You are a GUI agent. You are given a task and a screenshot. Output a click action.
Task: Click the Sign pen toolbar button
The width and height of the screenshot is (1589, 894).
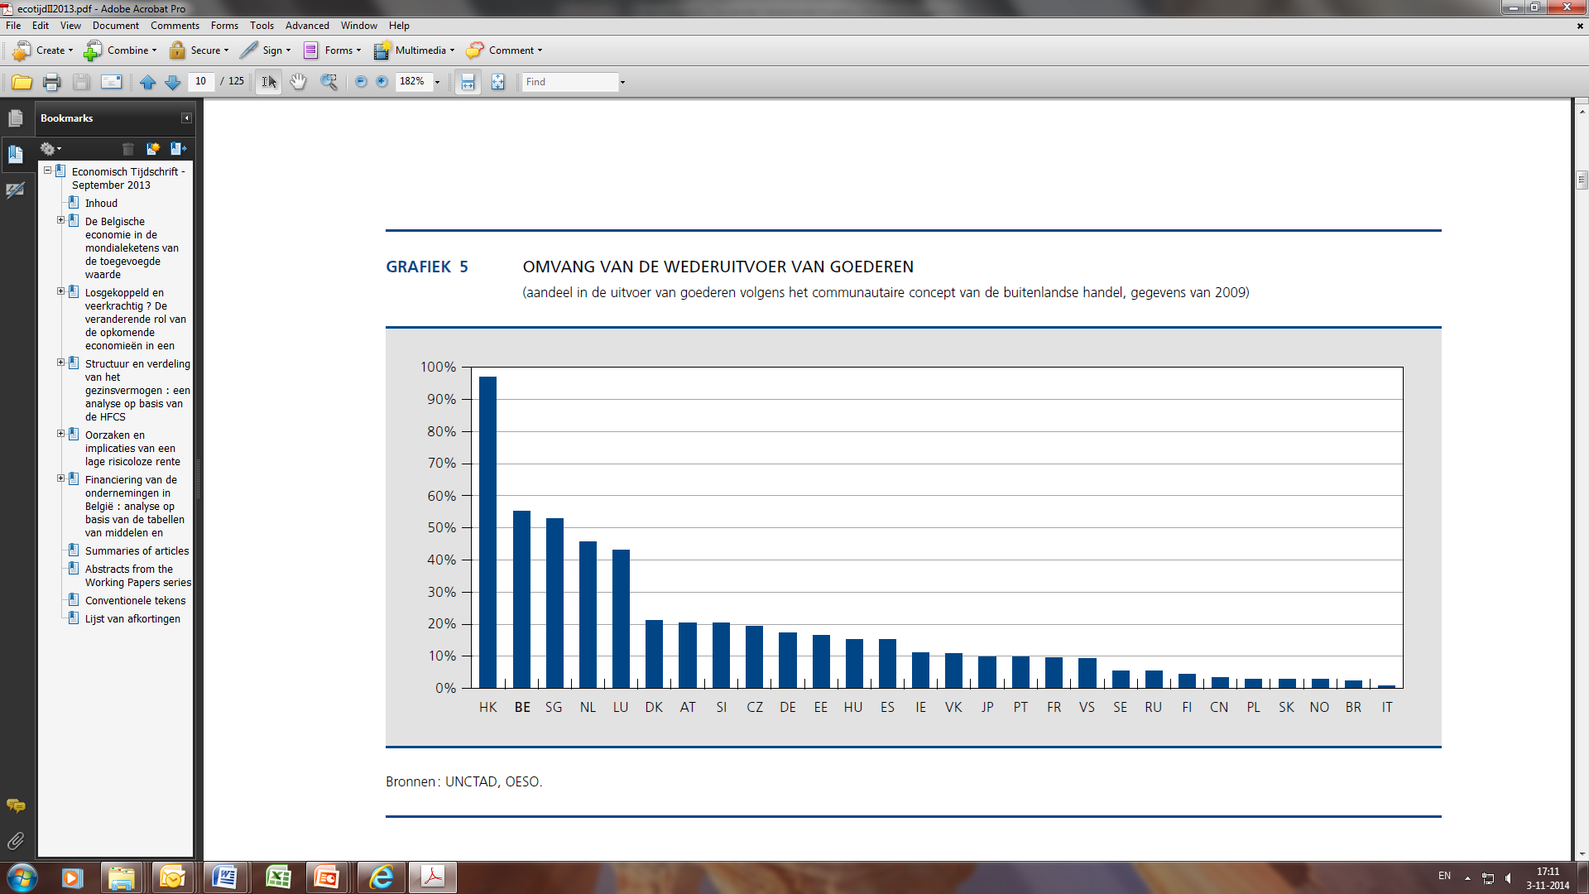pyautogui.click(x=265, y=50)
